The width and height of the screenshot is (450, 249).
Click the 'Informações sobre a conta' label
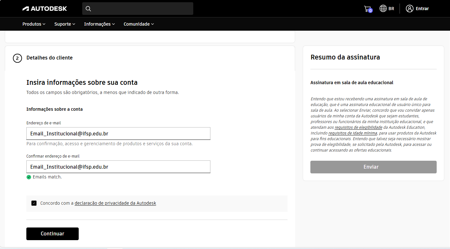click(55, 109)
